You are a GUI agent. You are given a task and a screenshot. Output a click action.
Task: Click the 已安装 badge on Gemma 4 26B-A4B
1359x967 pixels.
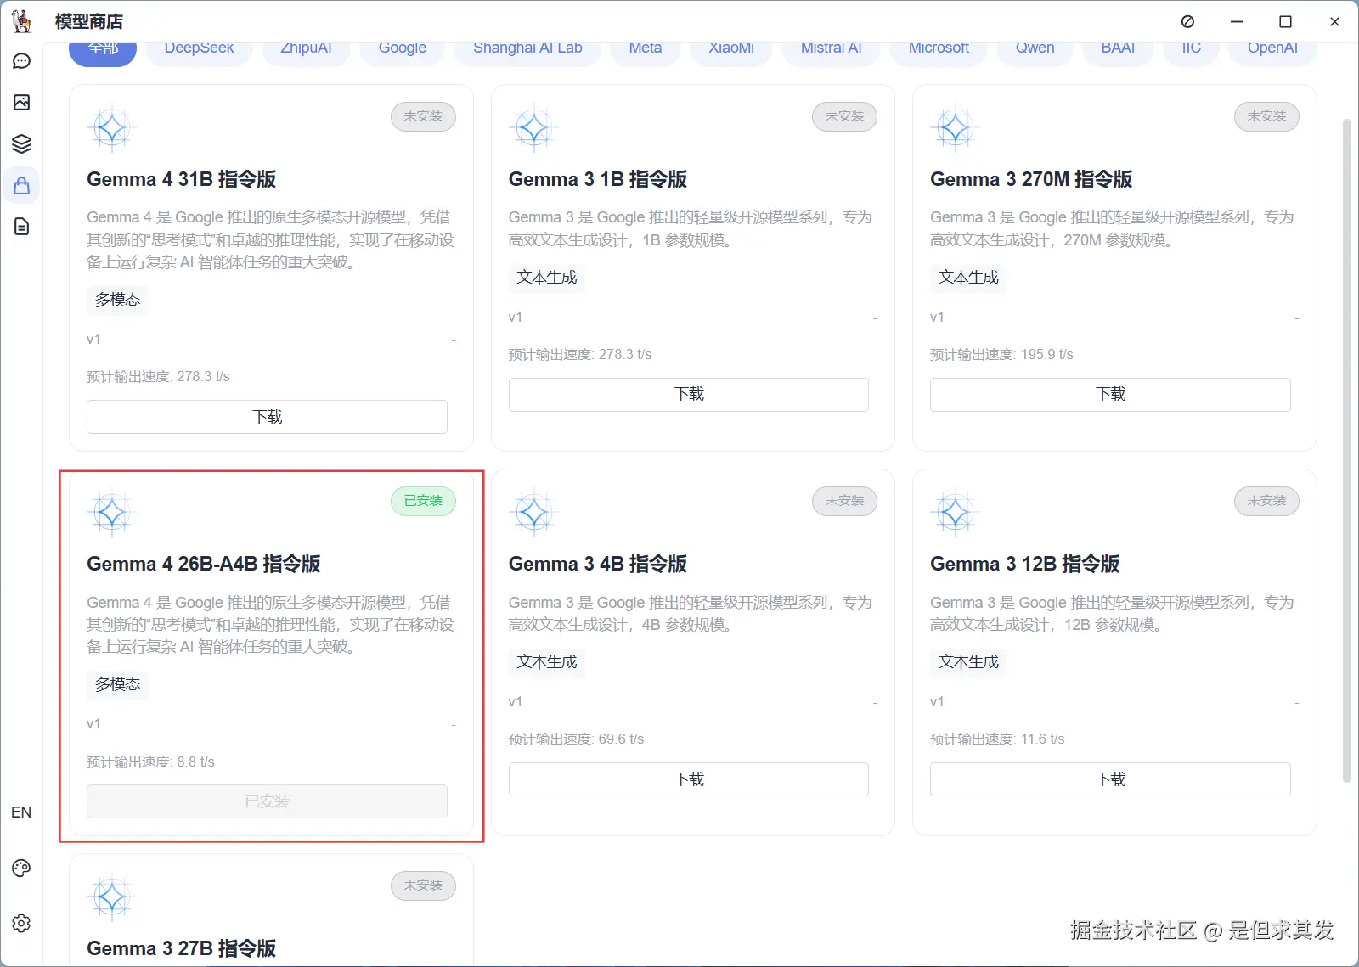[x=422, y=501]
